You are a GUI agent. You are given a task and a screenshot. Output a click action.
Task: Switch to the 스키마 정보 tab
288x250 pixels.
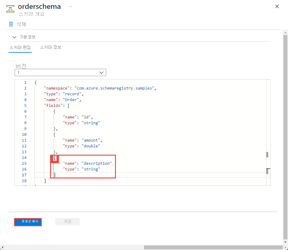click(51, 47)
